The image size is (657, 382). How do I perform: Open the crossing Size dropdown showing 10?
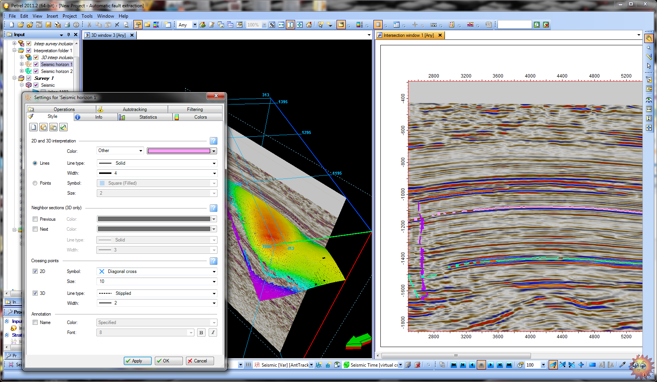[157, 281]
